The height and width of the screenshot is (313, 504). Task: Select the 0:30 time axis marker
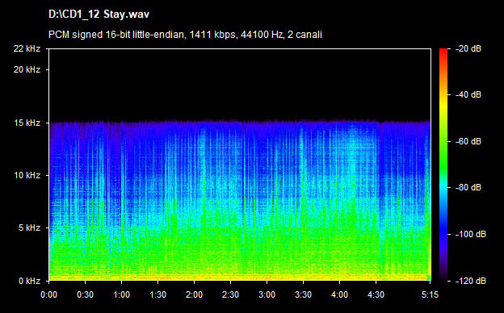(85, 294)
